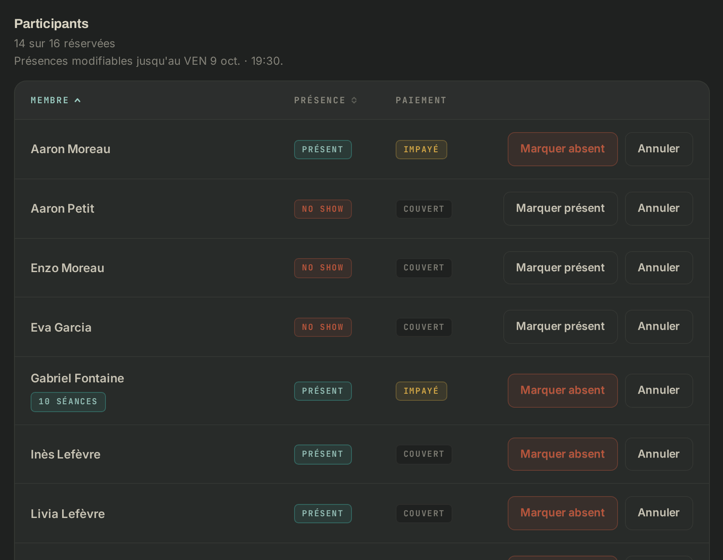
Task: Click the Présence column sort icon
Action: pos(354,100)
